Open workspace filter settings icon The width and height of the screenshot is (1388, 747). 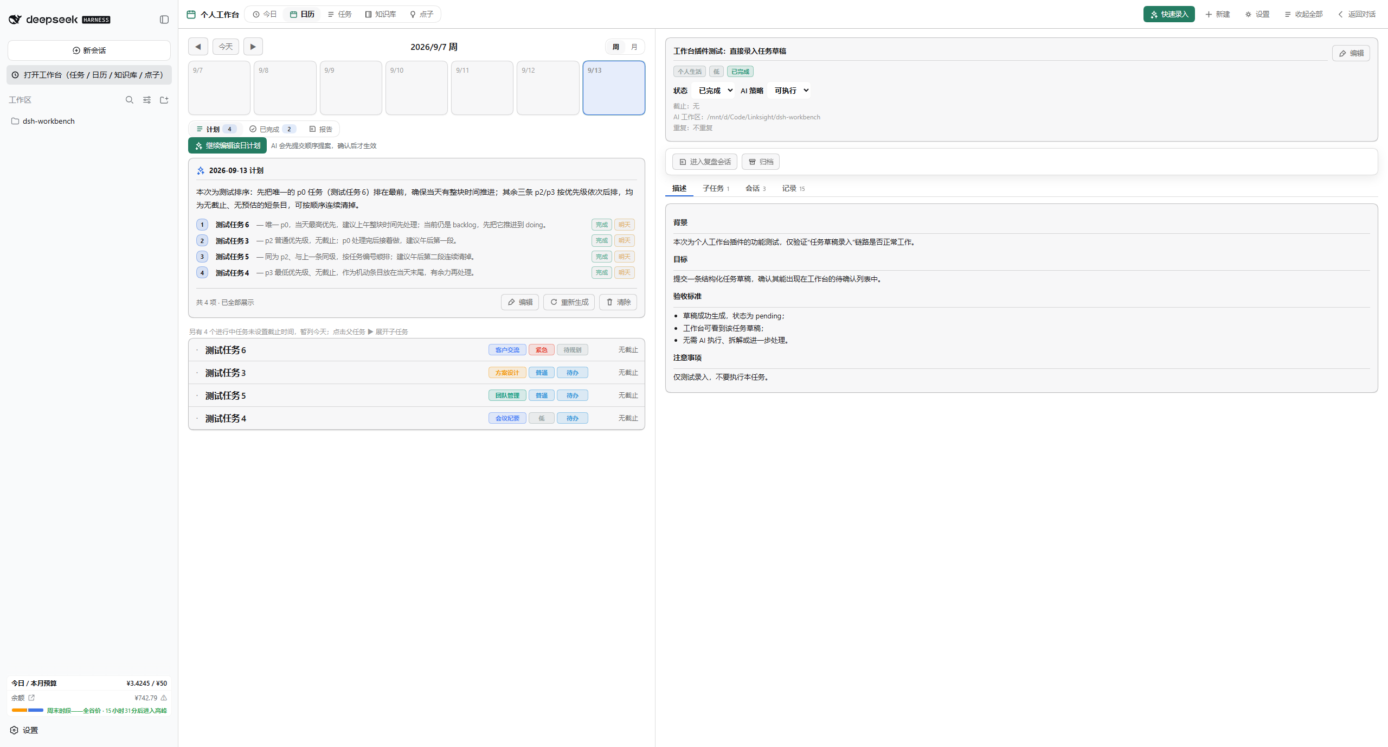pyautogui.click(x=147, y=100)
